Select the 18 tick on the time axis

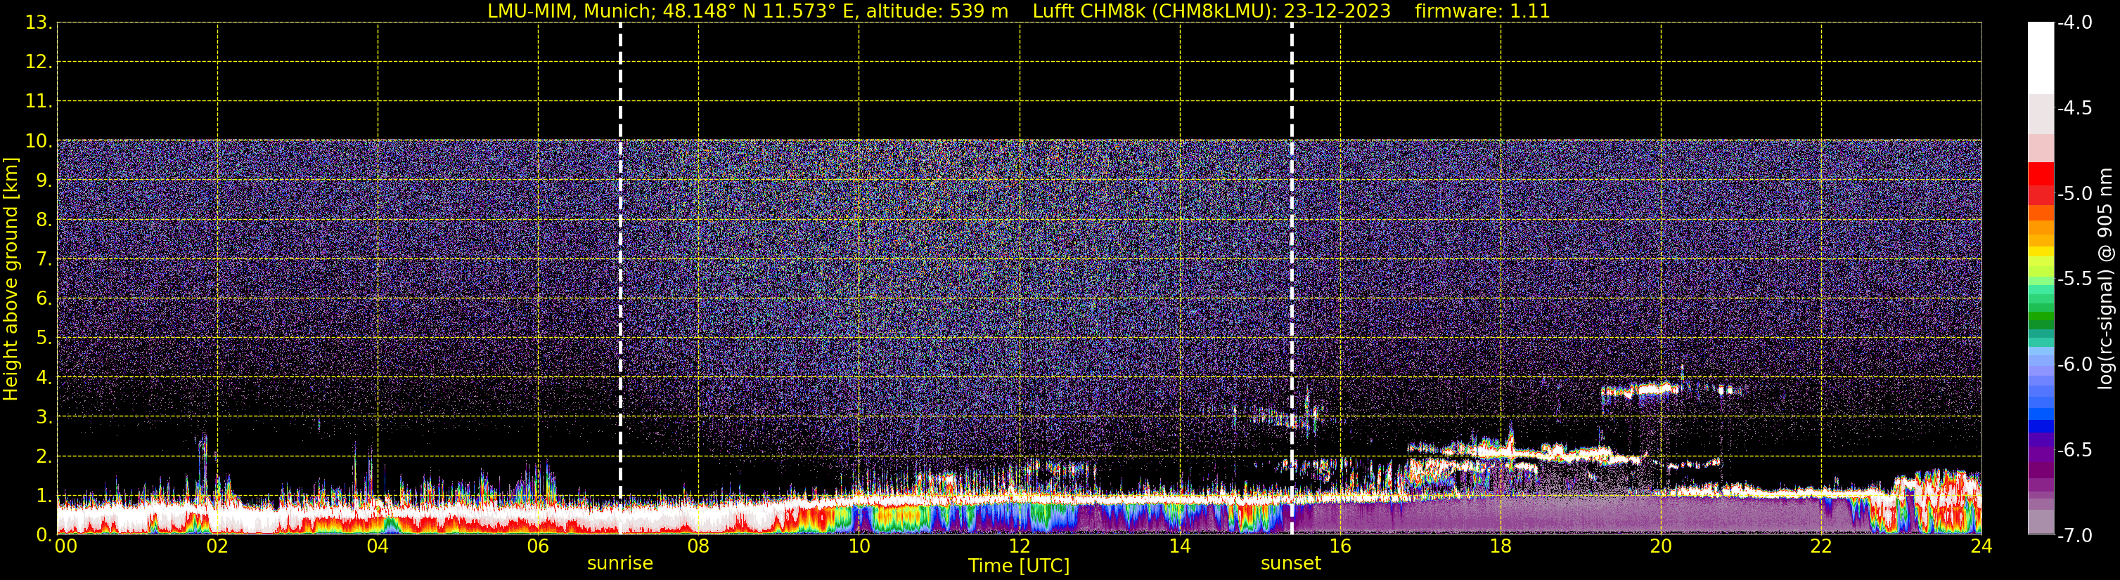click(1501, 547)
